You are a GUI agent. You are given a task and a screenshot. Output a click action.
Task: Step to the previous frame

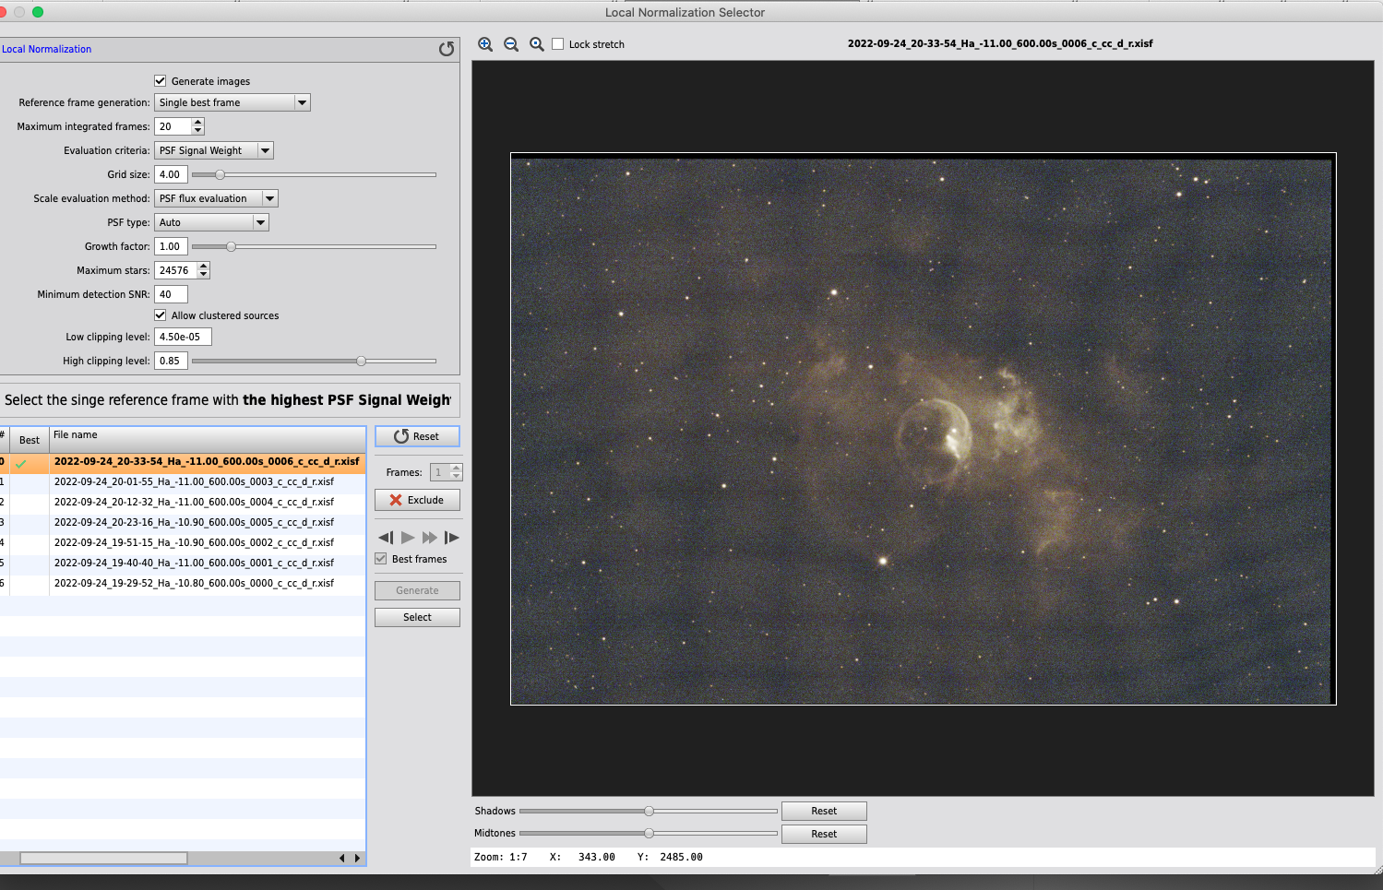386,538
